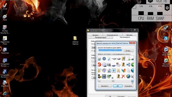Click the Огляд... browse button
Image resolution: width=172 pixels, height=97 pixels.
[128, 51]
